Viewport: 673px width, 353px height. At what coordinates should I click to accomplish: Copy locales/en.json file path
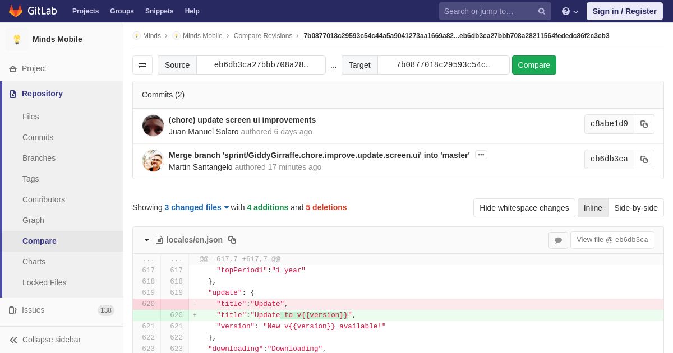[232, 240]
